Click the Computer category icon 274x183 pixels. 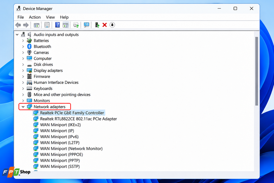pyautogui.click(x=29, y=58)
